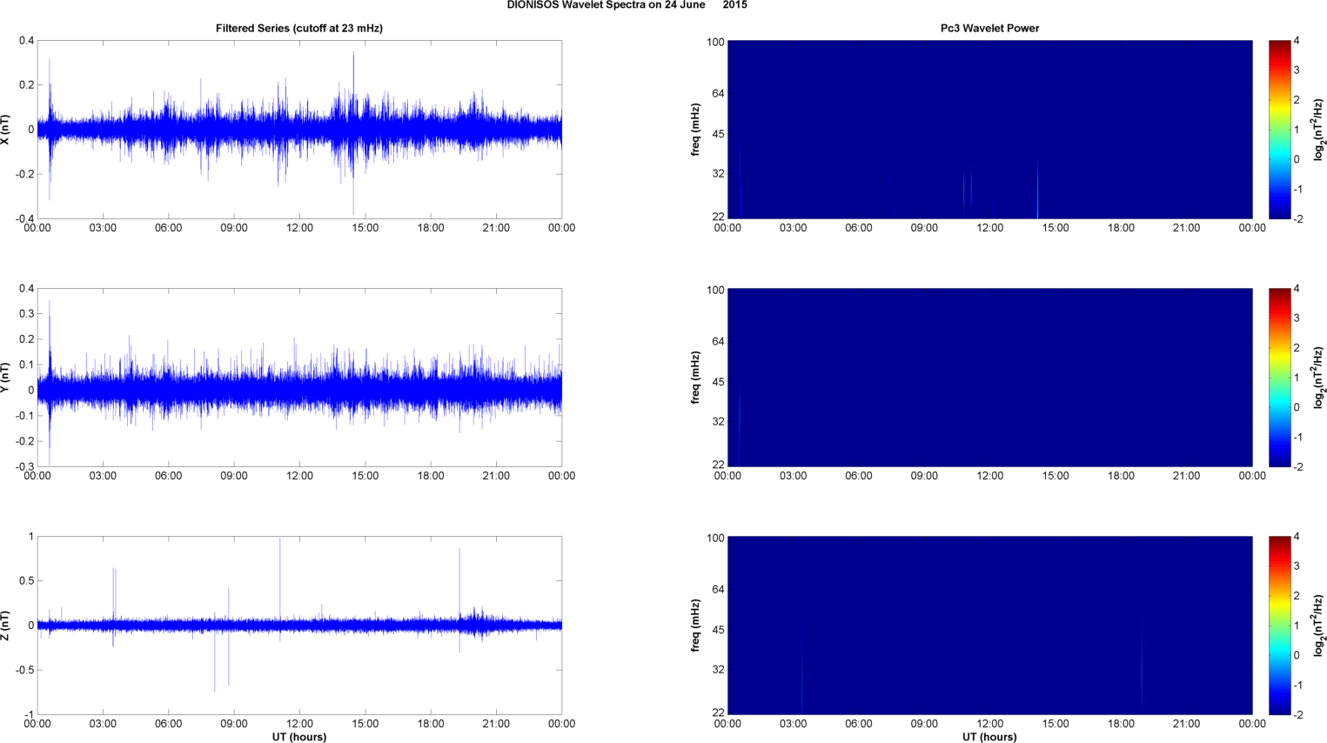Click the 'UT (hours)' label under the bottom wavelet spectrum

coord(989,737)
